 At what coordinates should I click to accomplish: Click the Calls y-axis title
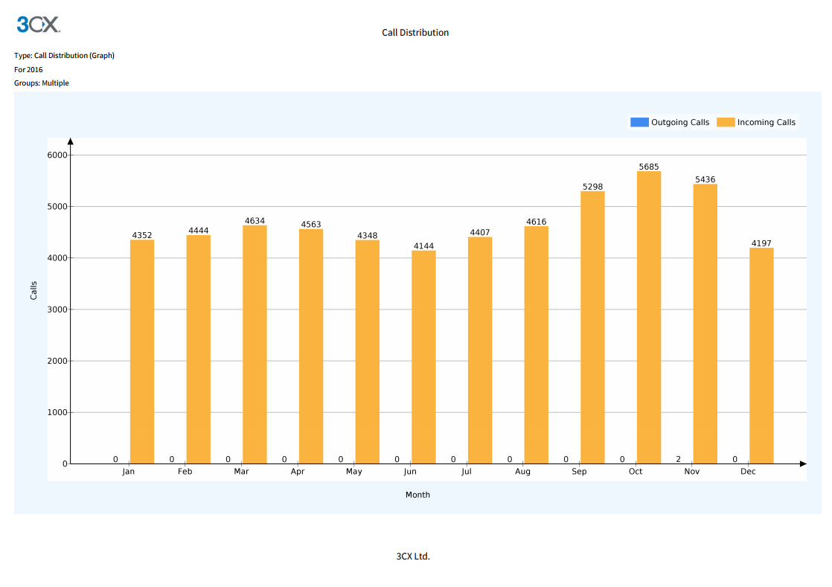click(x=33, y=290)
